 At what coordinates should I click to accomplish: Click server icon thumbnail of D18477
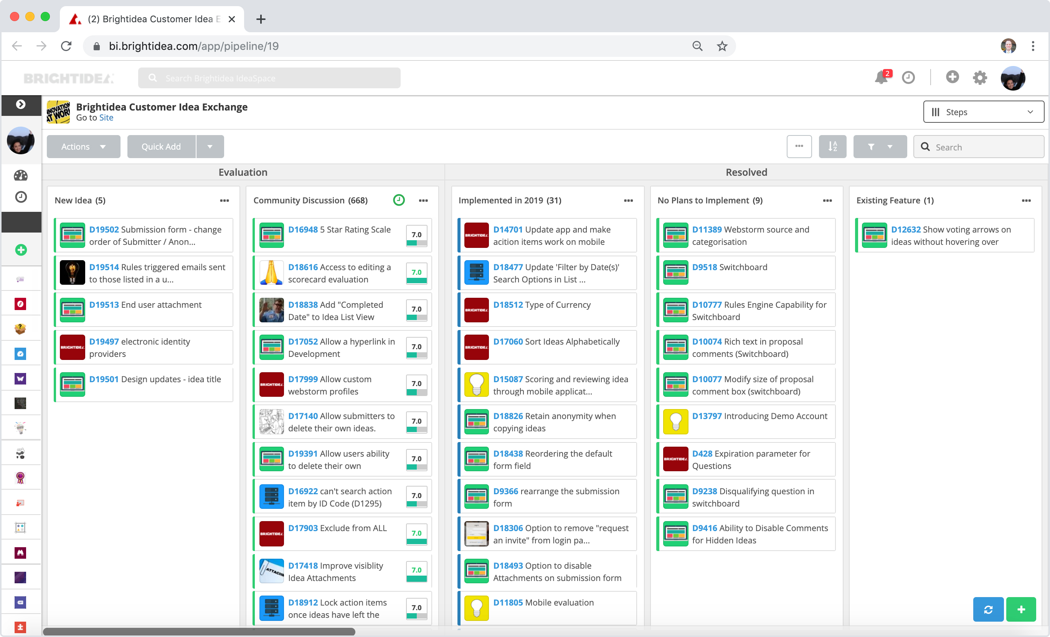(x=476, y=272)
